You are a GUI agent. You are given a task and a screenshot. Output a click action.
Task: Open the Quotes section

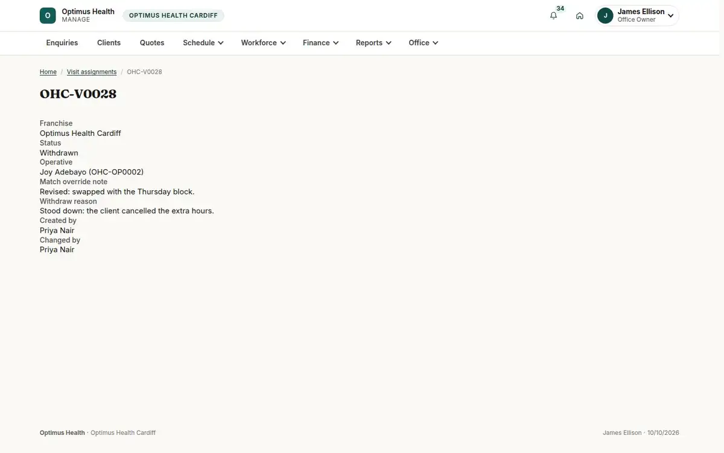(152, 43)
